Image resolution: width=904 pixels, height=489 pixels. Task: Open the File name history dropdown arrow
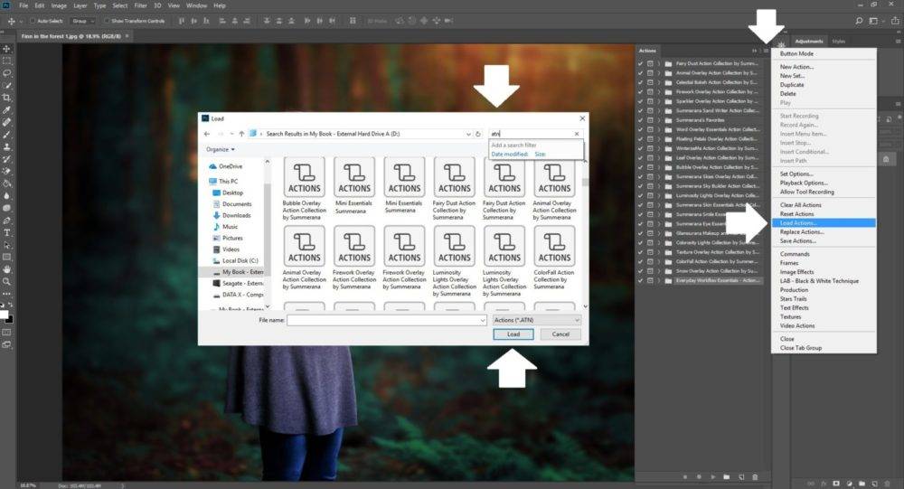coord(483,320)
